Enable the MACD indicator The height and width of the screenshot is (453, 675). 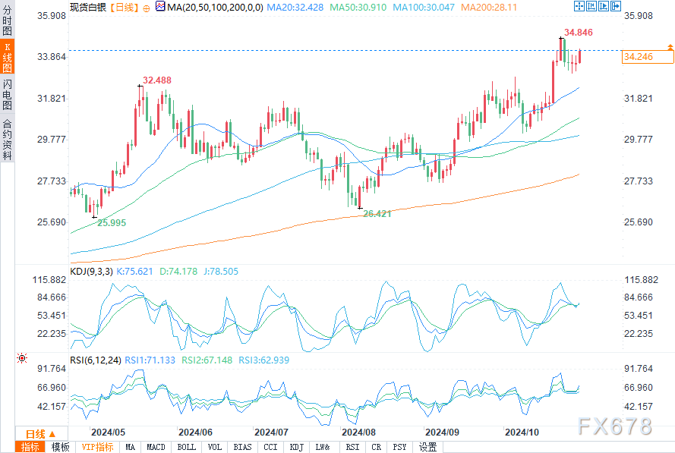[x=156, y=447]
